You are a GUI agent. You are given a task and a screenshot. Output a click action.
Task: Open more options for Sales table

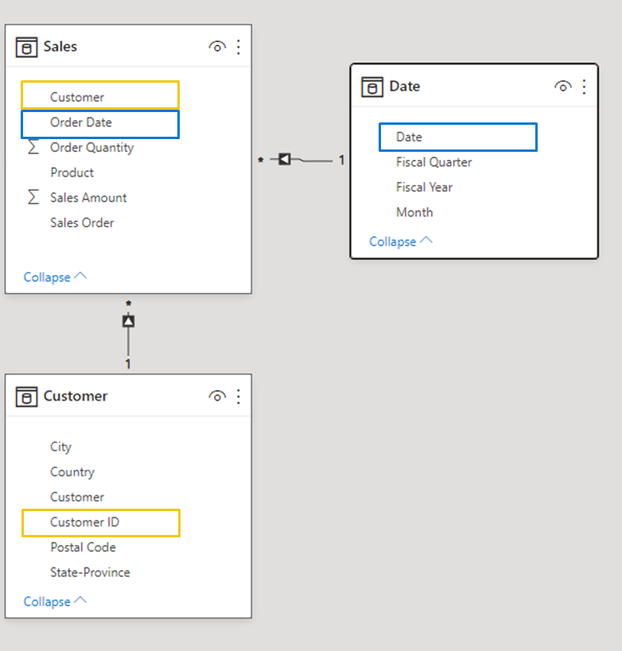point(238,47)
